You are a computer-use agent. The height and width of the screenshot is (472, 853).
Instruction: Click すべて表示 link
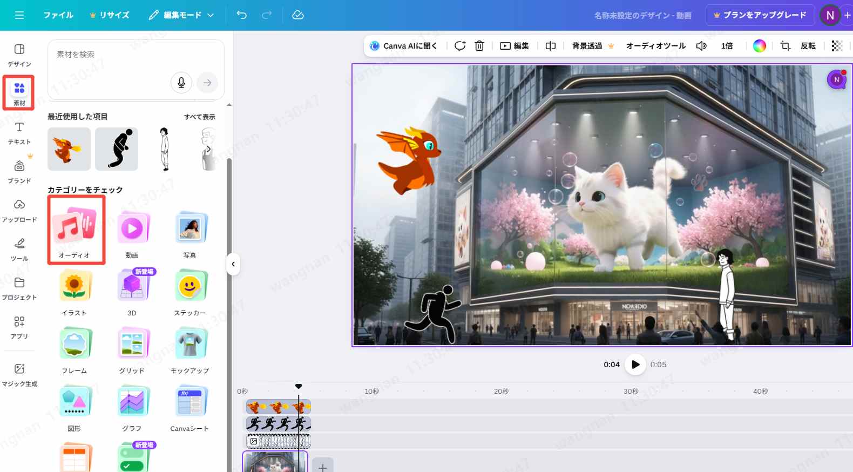200,117
